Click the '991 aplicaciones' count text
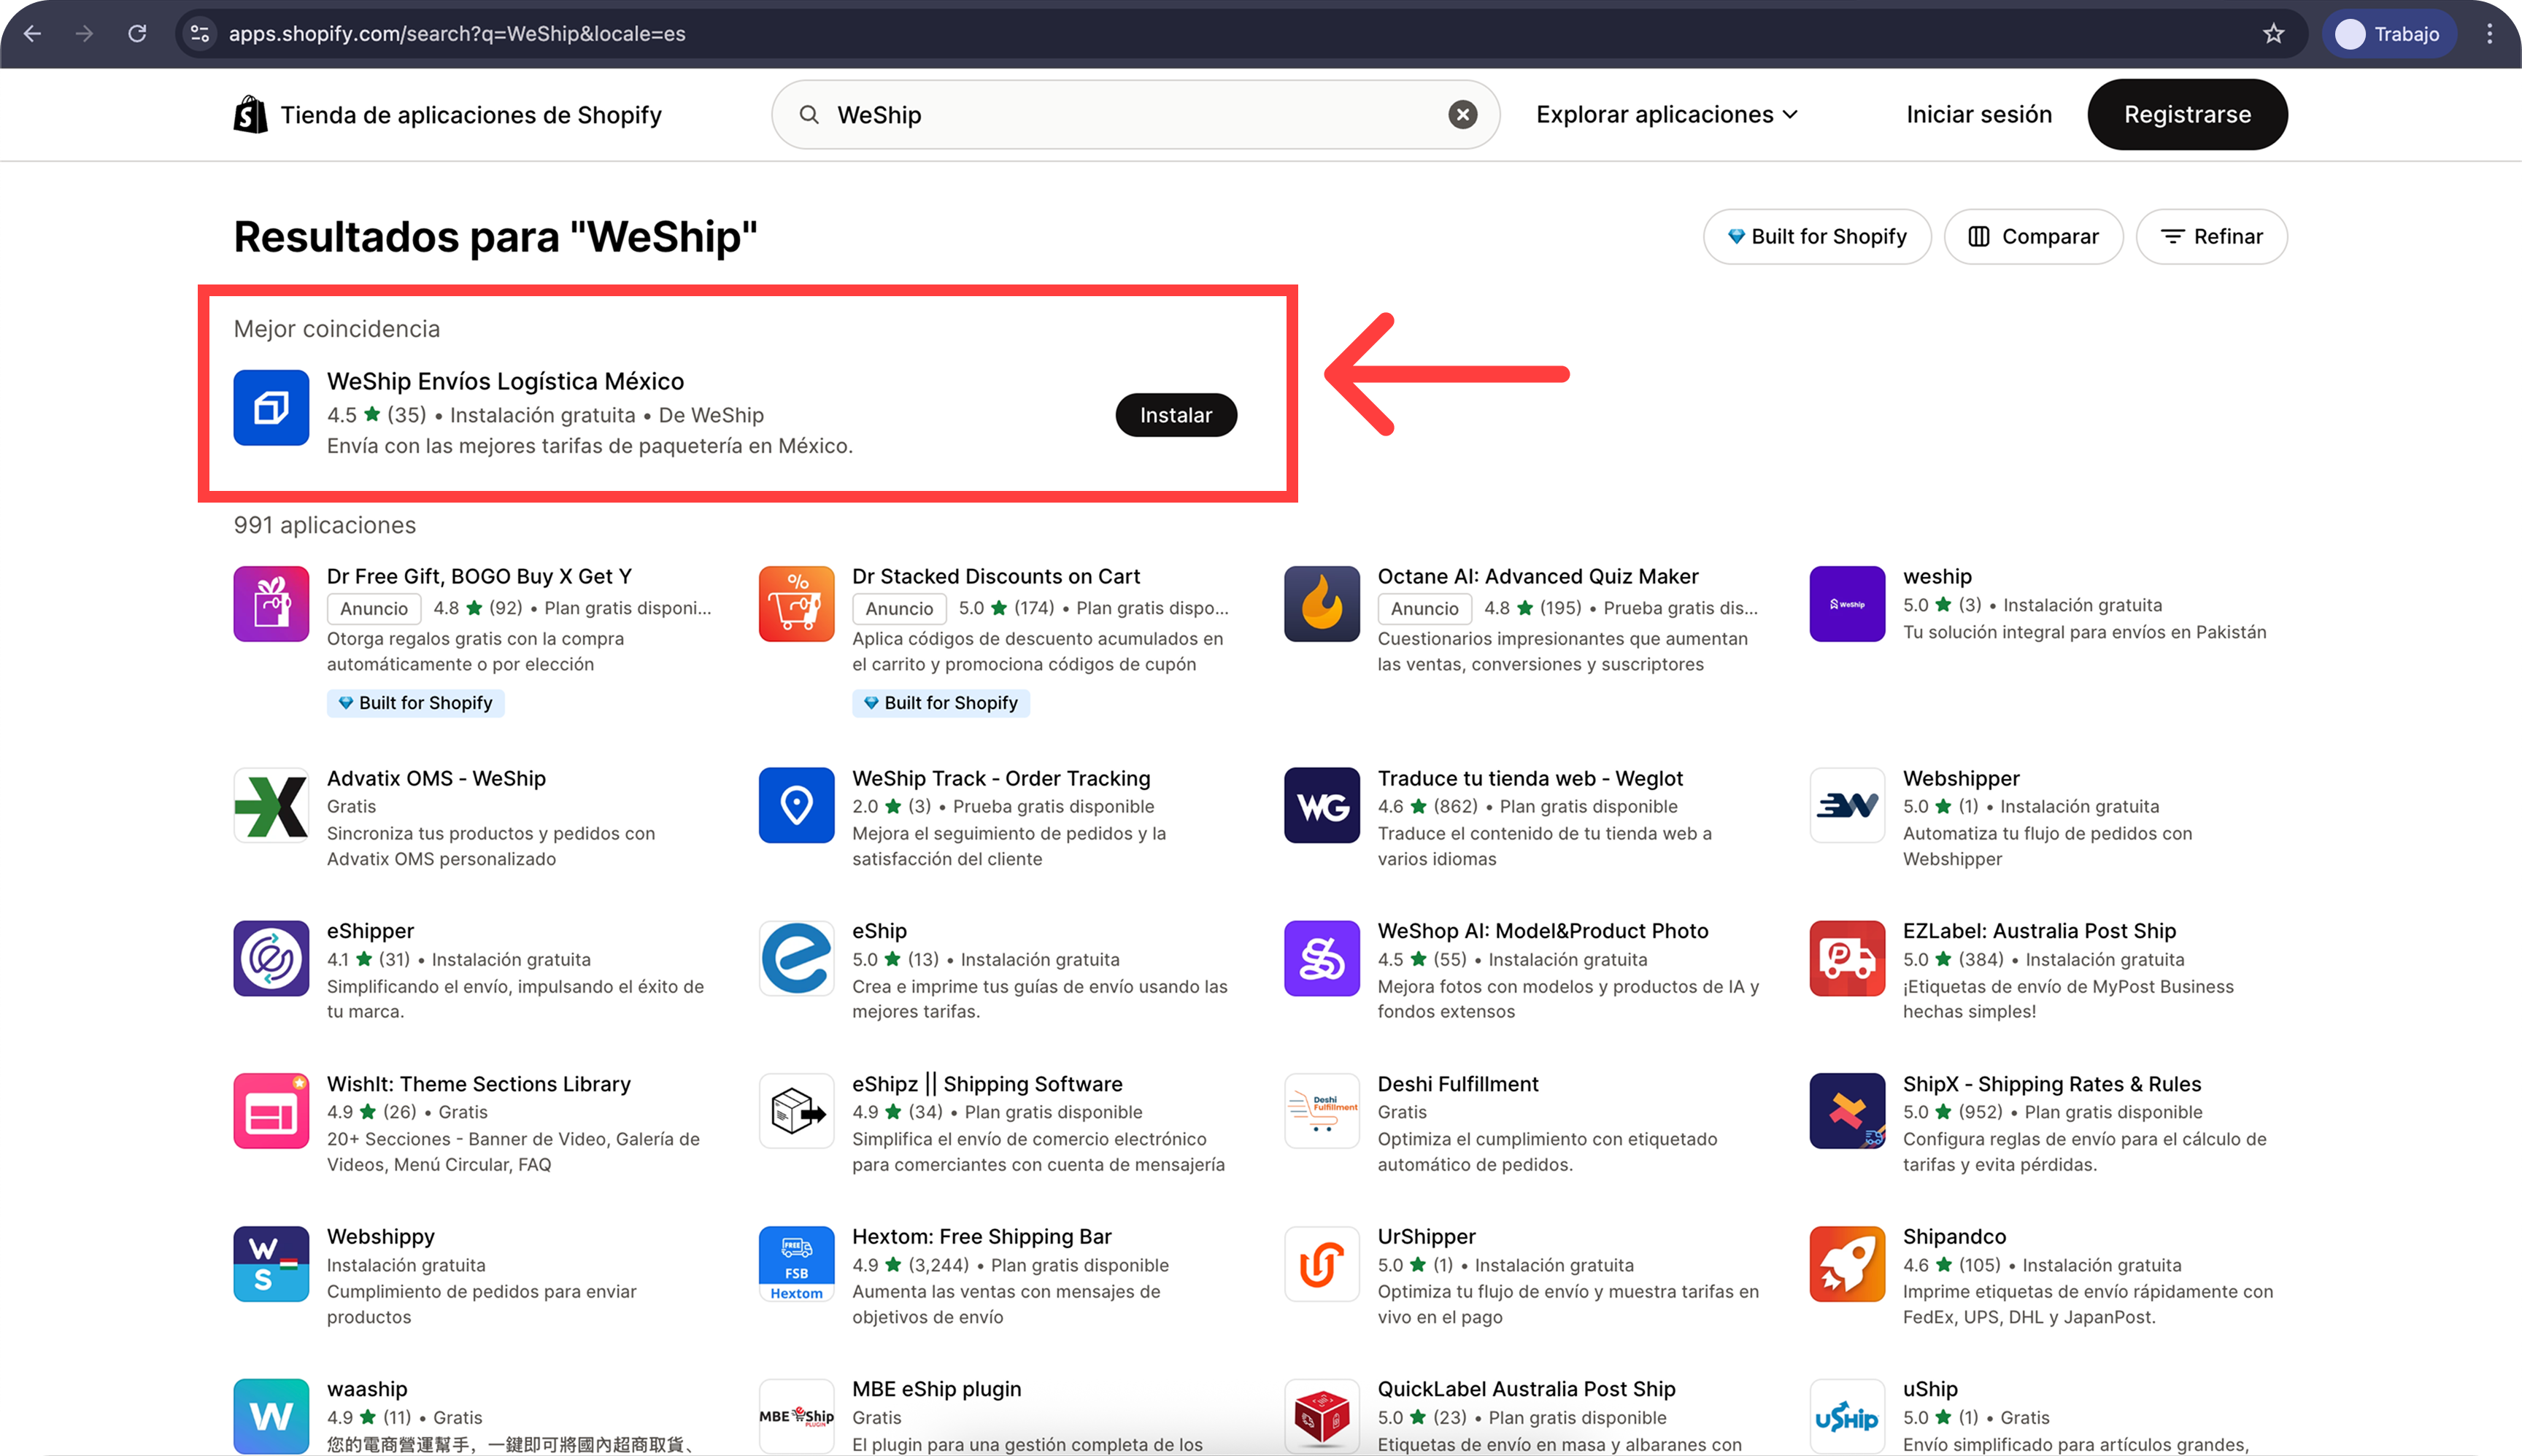This screenshot has width=2522, height=1456. (324, 525)
